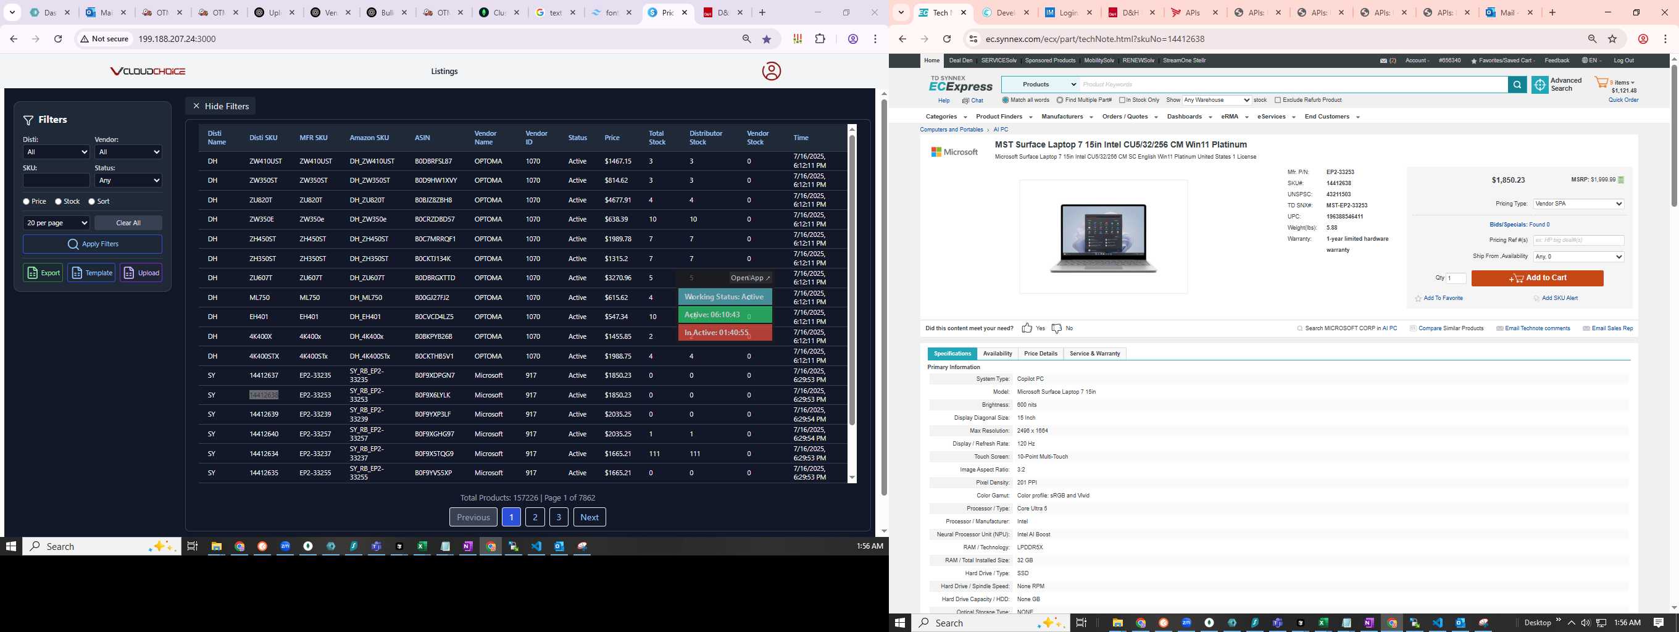
Task: Open the EN globe language selector
Action: 1591,60
